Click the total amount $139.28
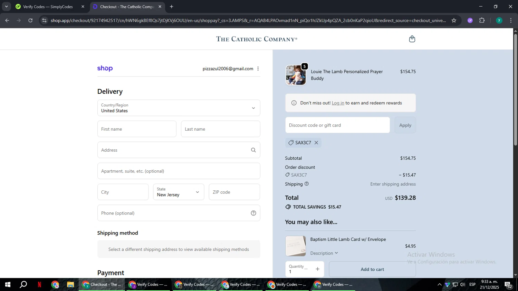The height and width of the screenshot is (291, 518). click(405, 198)
